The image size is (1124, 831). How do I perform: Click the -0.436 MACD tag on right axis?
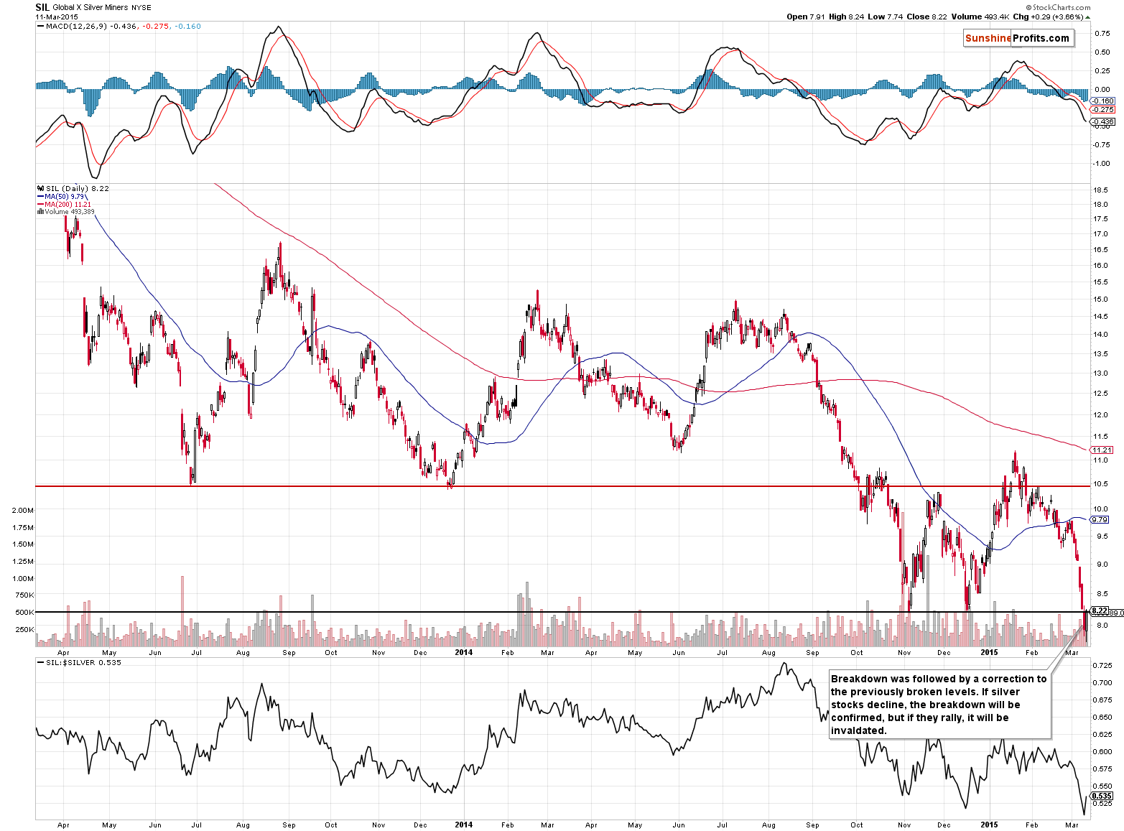coord(1102,122)
